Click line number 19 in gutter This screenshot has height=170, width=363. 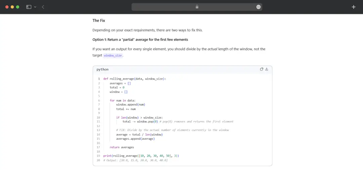(x=98, y=156)
